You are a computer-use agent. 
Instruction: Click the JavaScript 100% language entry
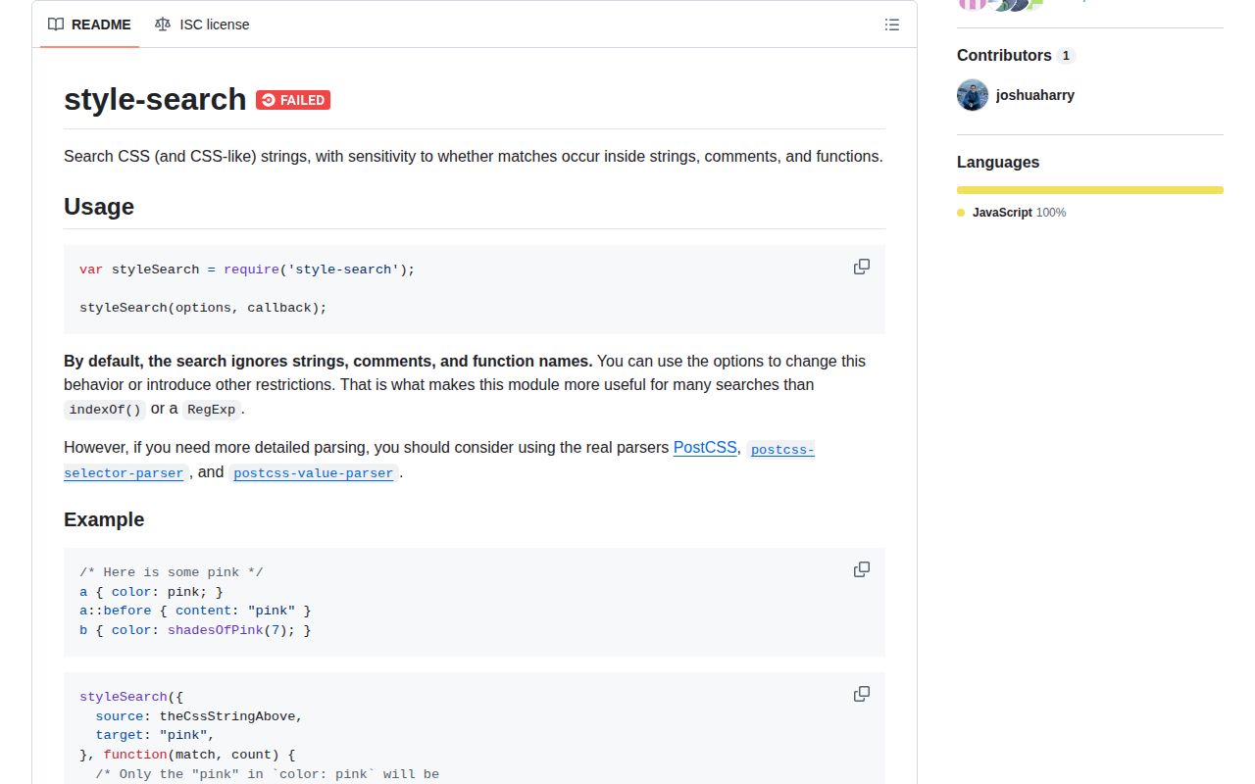pos(1012,213)
